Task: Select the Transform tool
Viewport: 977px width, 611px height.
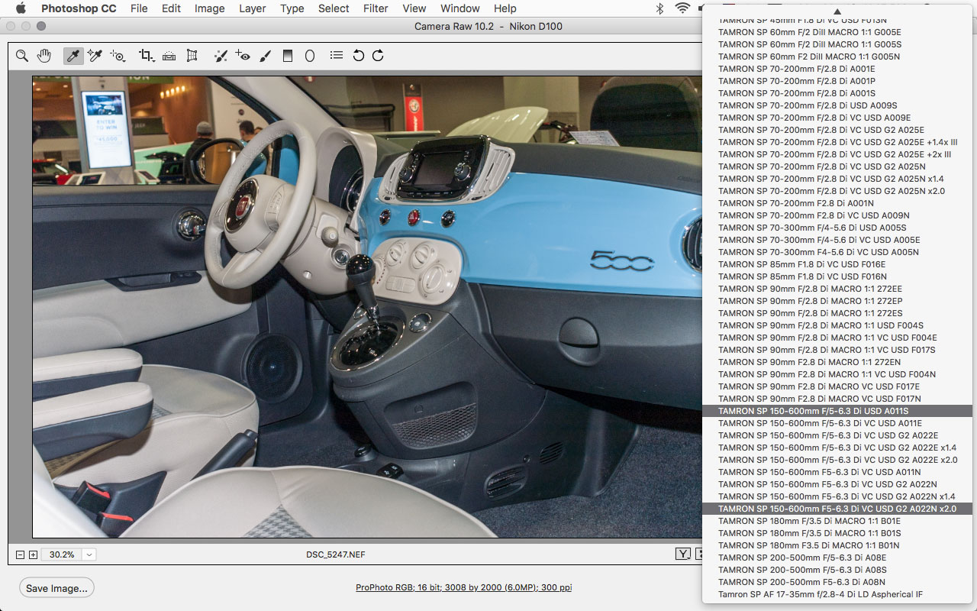Action: (x=192, y=56)
